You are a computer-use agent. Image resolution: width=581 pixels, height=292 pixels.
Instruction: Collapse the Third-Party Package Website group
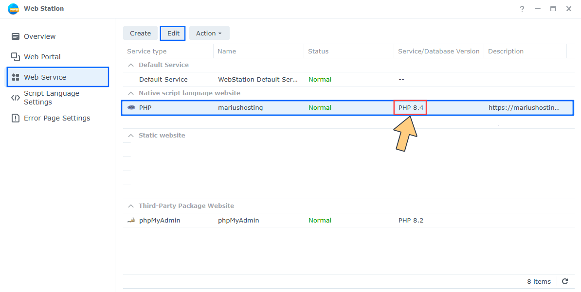130,206
